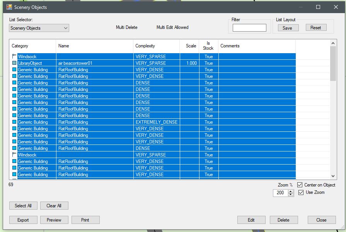This screenshot has width=346, height=232.
Task: Click the Edit button
Action: click(x=251, y=220)
